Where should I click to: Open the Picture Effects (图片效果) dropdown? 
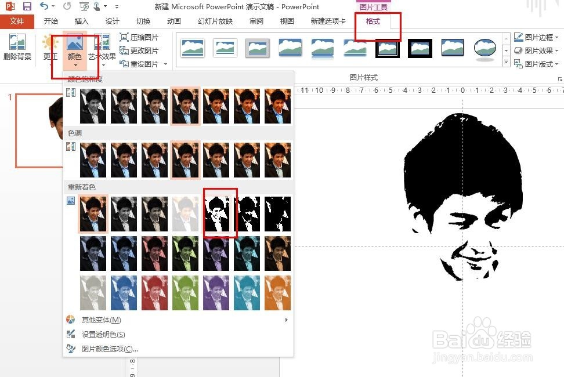coord(536,50)
